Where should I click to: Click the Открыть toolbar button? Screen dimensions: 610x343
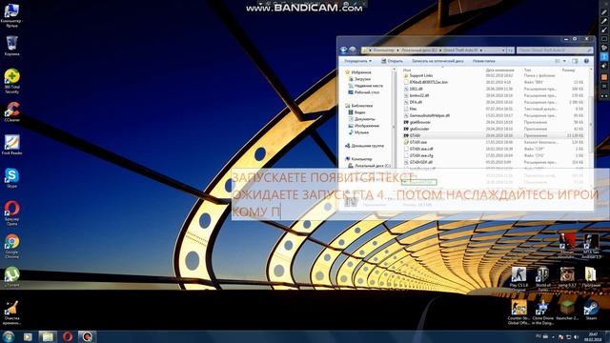(392, 61)
